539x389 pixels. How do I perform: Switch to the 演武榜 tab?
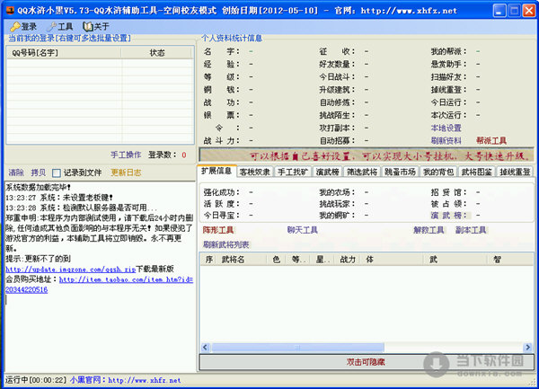[328, 172]
